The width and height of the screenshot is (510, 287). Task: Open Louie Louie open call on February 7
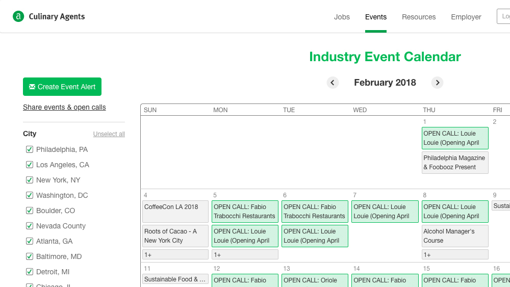385,212
